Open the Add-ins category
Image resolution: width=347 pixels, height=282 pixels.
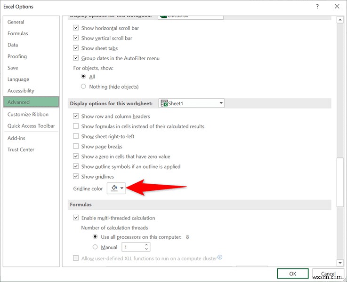(x=31, y=138)
